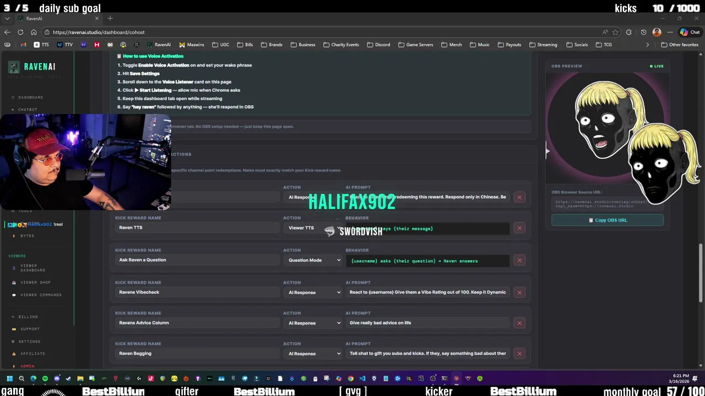Open the Action dropdown for Ask Raven a Question
The image size is (705, 396).
[314, 260]
